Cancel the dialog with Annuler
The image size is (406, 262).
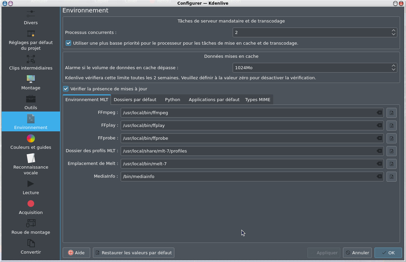(x=357, y=253)
